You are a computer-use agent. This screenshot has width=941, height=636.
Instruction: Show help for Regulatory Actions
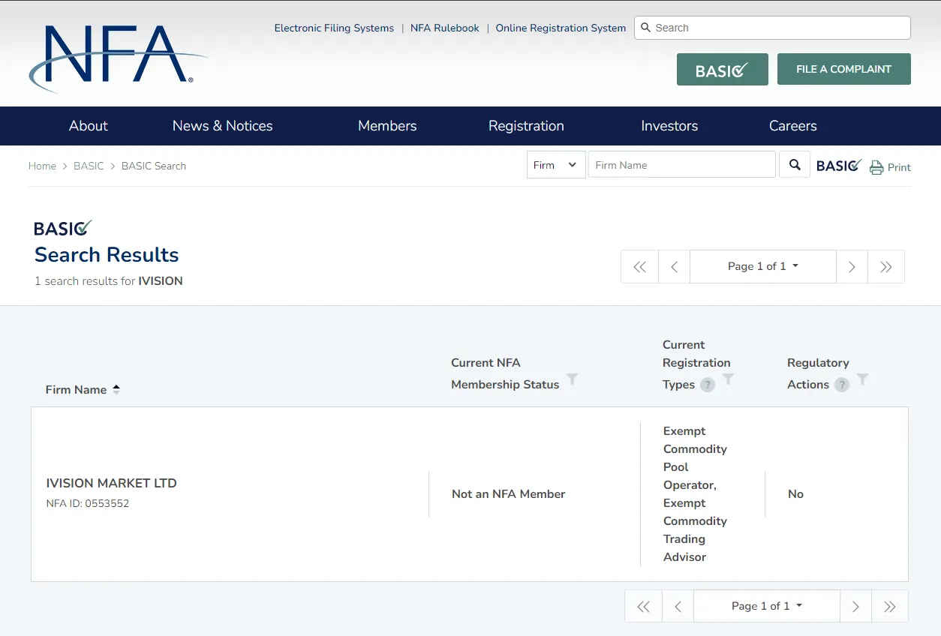pos(842,385)
